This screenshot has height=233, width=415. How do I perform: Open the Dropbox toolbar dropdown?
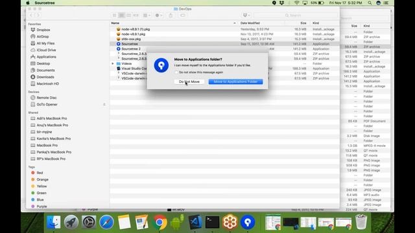(x=246, y=16)
